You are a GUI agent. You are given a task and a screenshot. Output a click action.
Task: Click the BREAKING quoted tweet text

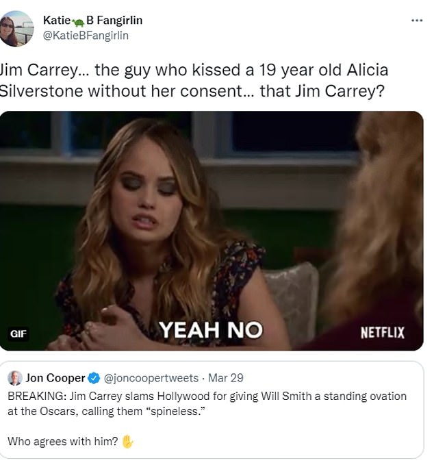click(207, 403)
